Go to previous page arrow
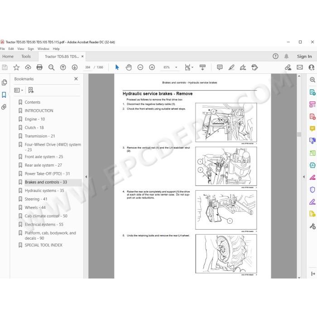317x317 pixels. click(x=63, y=67)
